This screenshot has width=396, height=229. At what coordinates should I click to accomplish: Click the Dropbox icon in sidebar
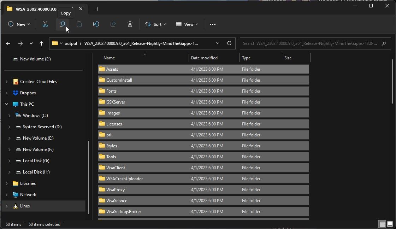(x=16, y=93)
